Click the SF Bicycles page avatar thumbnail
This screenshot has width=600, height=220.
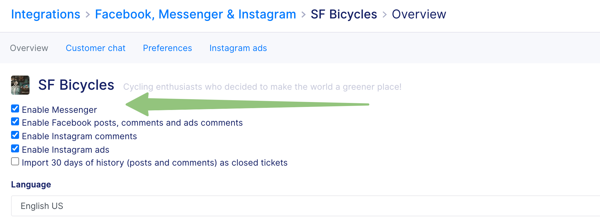tap(20, 85)
